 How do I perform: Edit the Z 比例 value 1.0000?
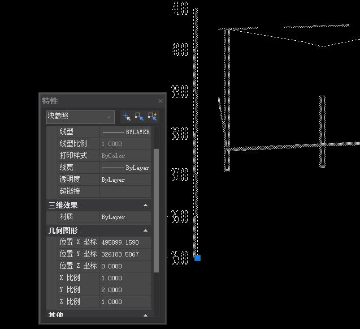tap(125, 302)
